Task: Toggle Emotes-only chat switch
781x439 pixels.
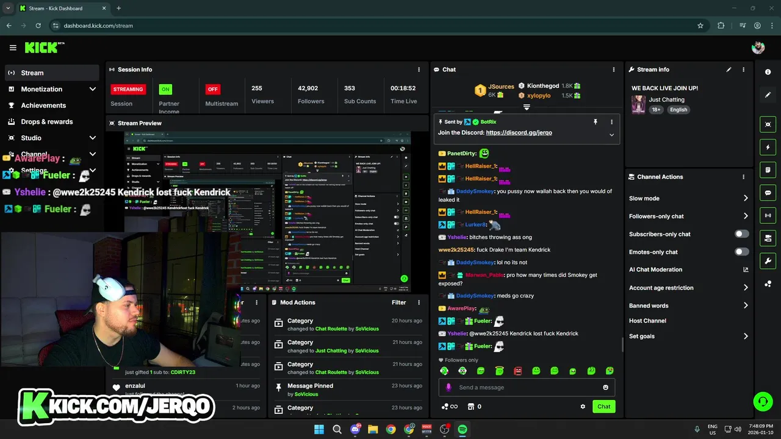Action: (741, 252)
